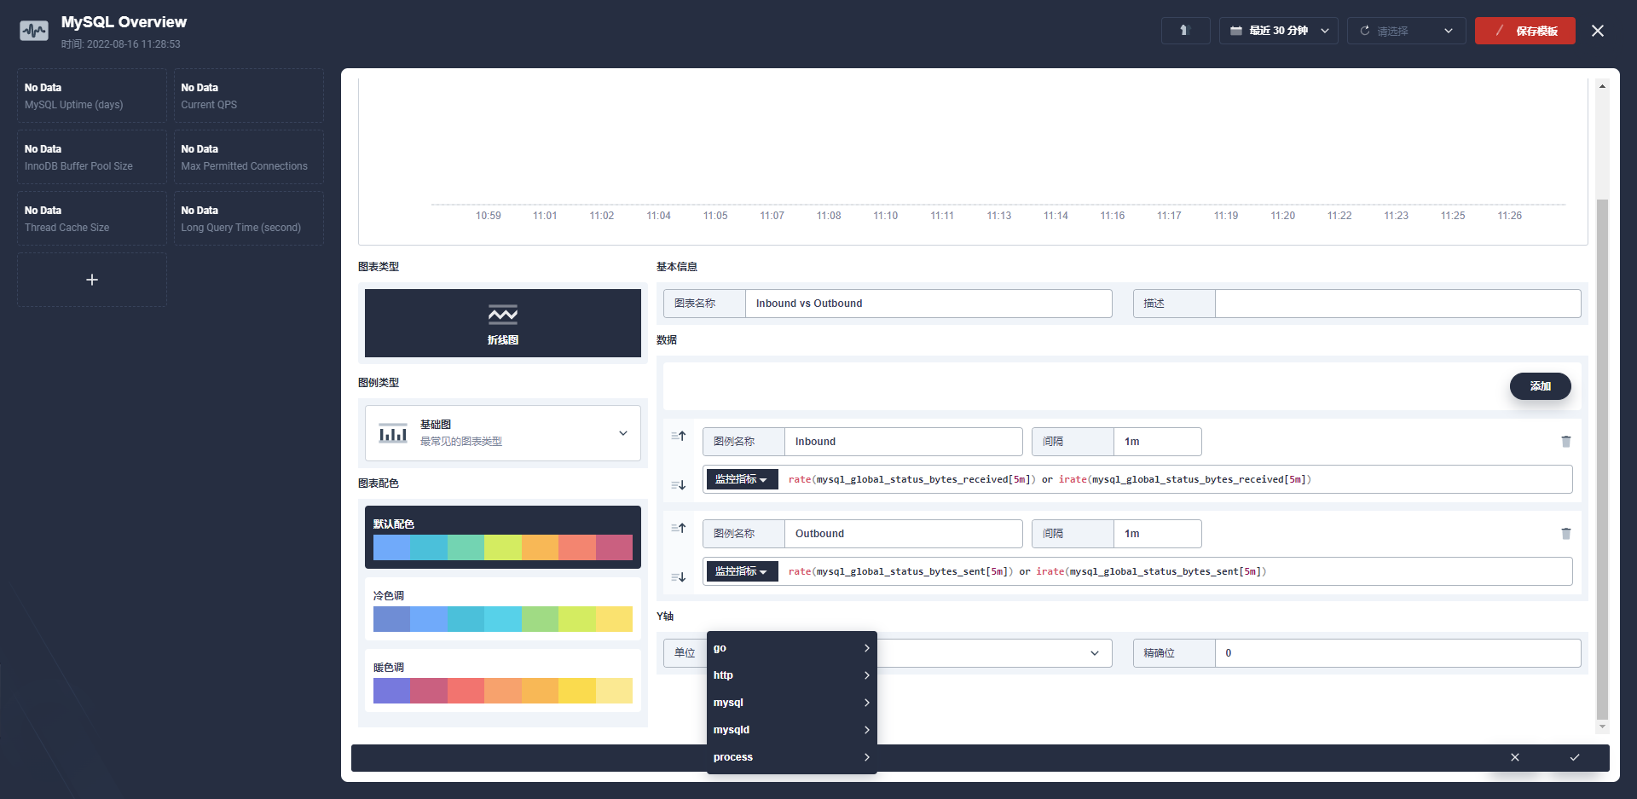The image size is (1637, 799).
Task: Expand the http metric submenu
Action: (792, 675)
